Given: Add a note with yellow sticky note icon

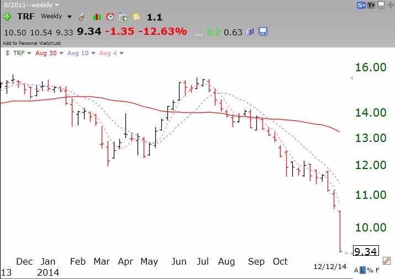Looking at the screenshot, I should (x=136, y=17).
